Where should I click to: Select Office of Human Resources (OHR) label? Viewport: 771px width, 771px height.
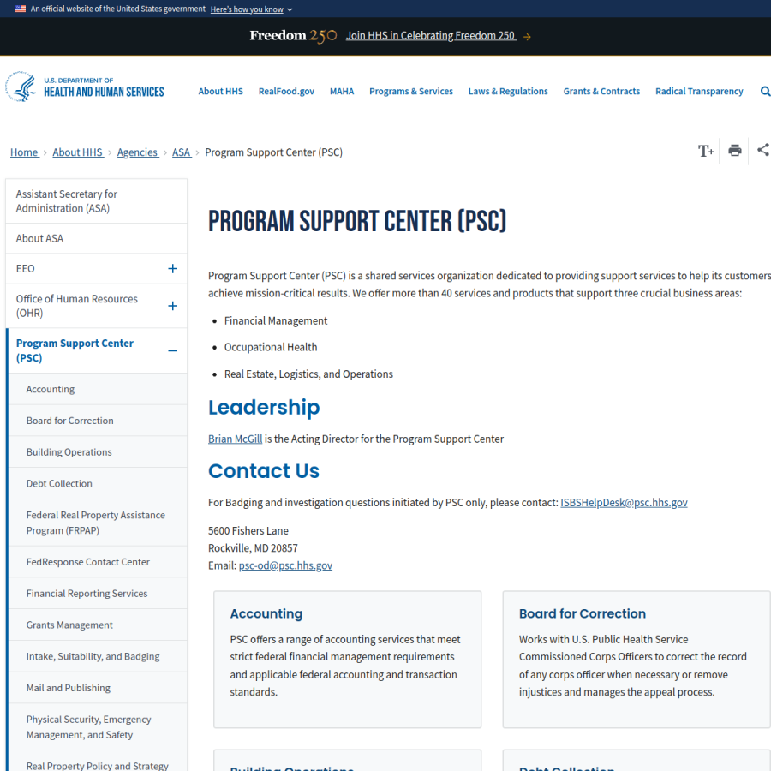click(77, 306)
